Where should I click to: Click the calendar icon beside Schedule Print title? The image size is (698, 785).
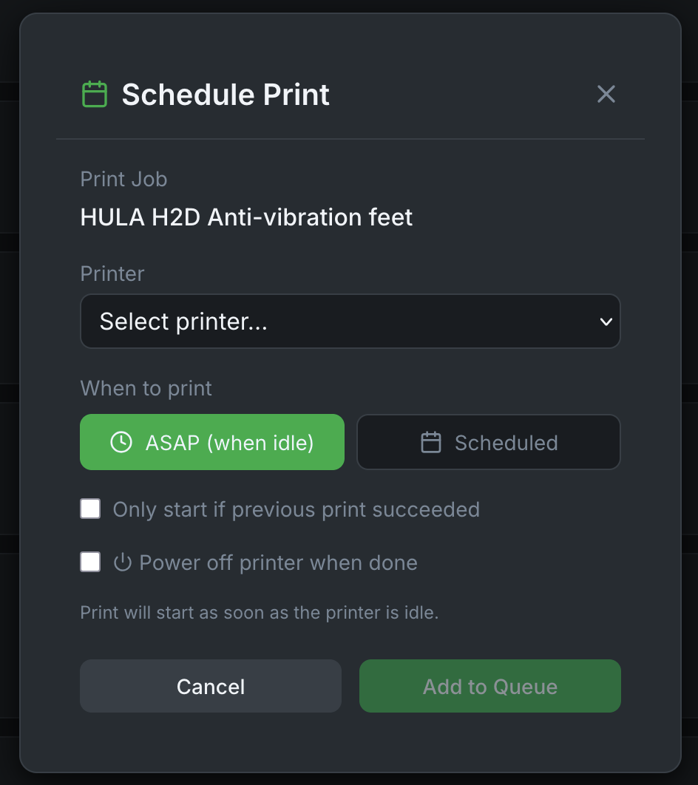click(x=95, y=94)
